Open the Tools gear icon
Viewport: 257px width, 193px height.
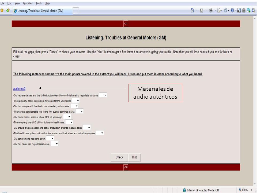click(x=226, y=10)
